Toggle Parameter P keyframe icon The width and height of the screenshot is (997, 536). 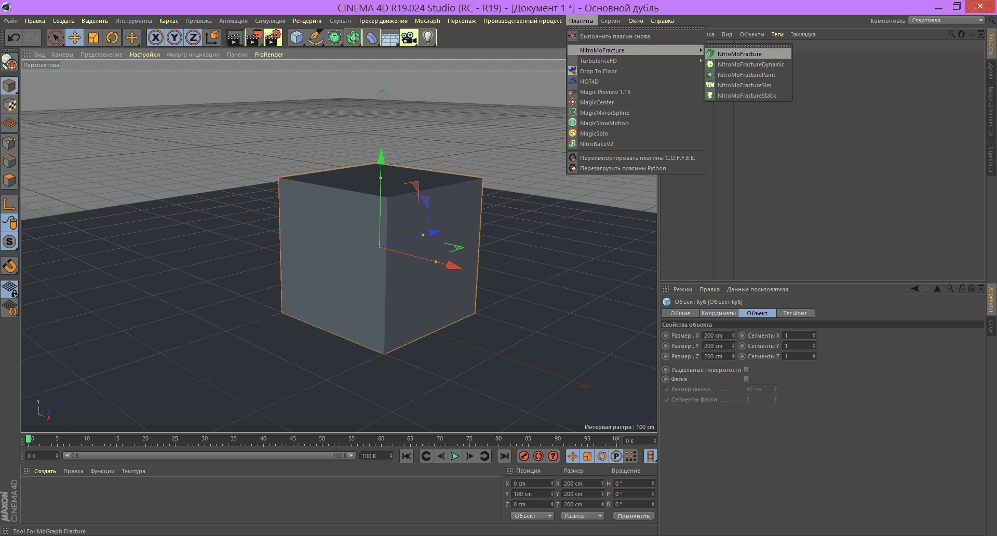point(616,456)
